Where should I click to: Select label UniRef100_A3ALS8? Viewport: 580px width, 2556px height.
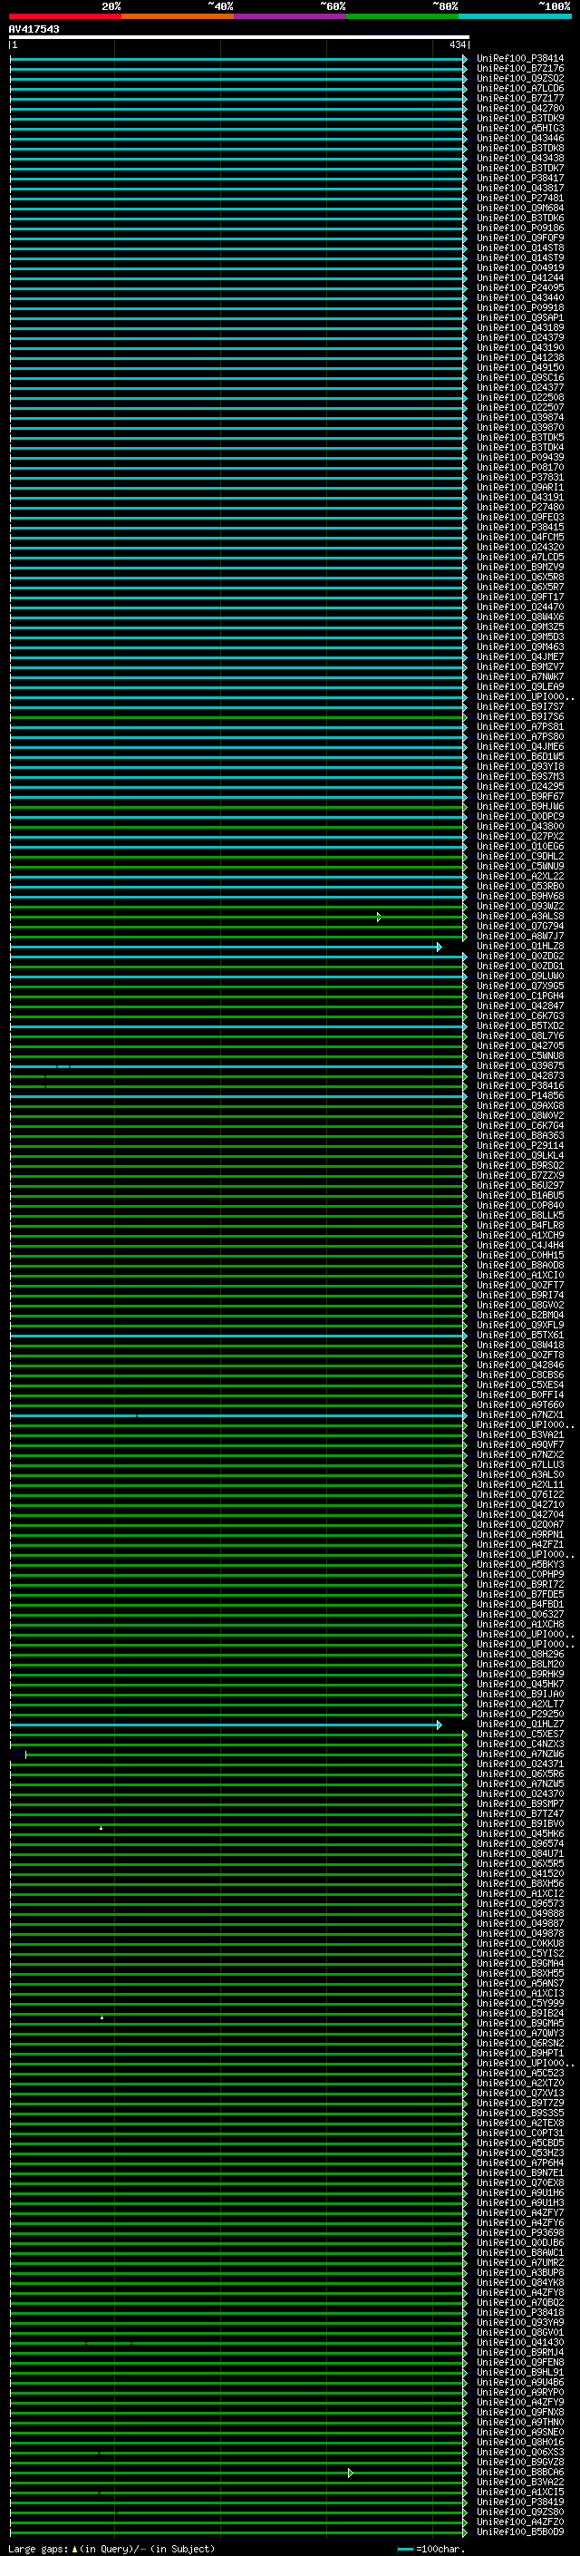[520, 916]
